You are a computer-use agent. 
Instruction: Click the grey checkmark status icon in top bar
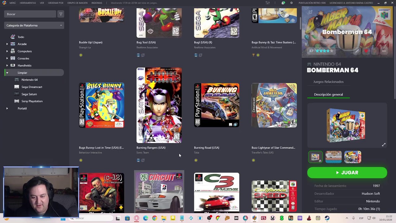click(x=291, y=3)
